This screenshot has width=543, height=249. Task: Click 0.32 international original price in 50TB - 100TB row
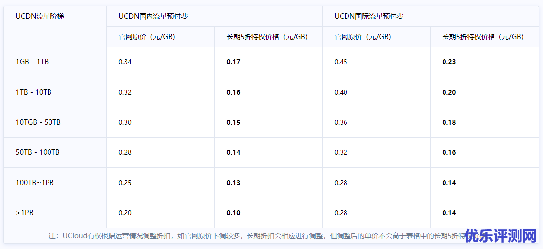[x=341, y=152]
